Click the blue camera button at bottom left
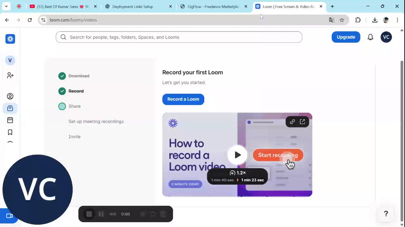The width and height of the screenshot is (405, 227). 9,216
